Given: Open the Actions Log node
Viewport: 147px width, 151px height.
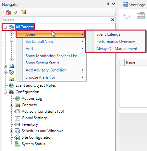Looking at the screenshot, I should [32, 98].
